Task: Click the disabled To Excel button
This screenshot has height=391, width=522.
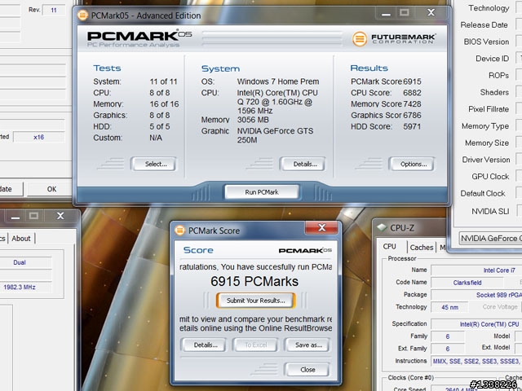Action: 255,345
